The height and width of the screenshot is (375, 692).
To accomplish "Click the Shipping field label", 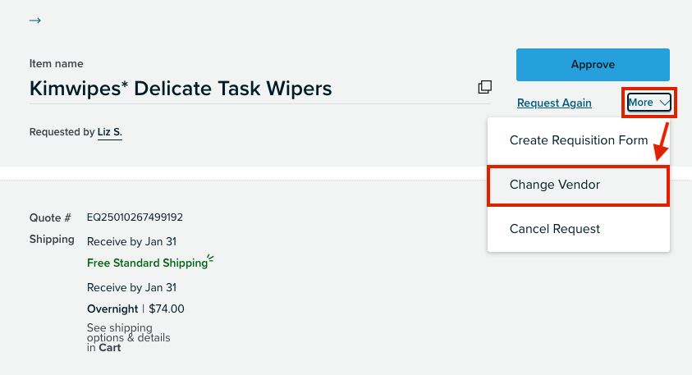I will tap(52, 240).
